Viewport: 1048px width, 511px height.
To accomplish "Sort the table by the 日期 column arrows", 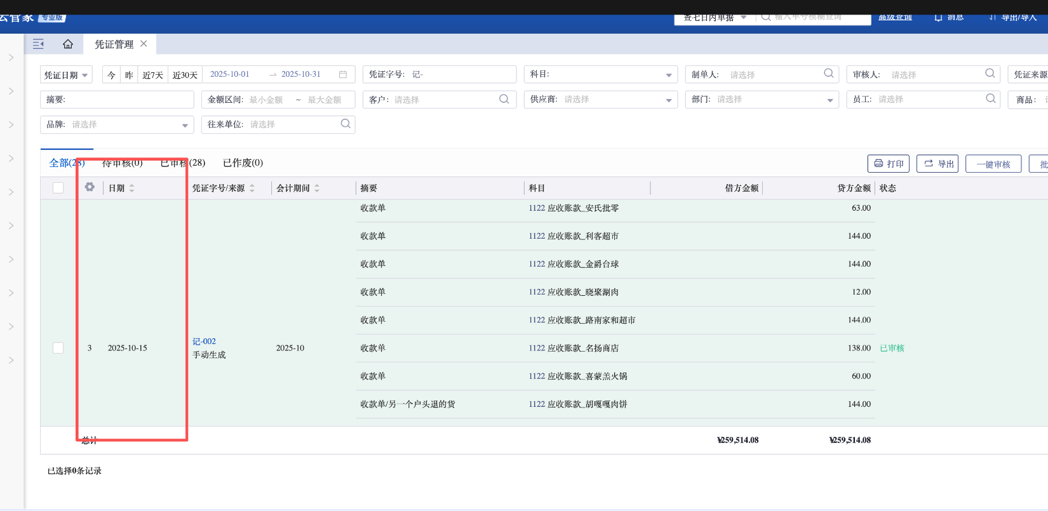I will [x=131, y=188].
